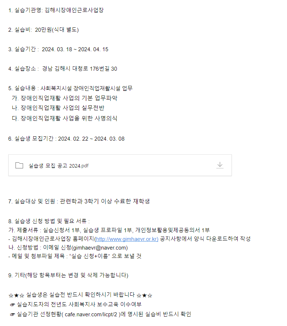Image resolution: width=287 pixels, height=326 pixels.
Task: Click the pointing hand before 실습기관 선정현황
Action: pyautogui.click(x=13, y=314)
